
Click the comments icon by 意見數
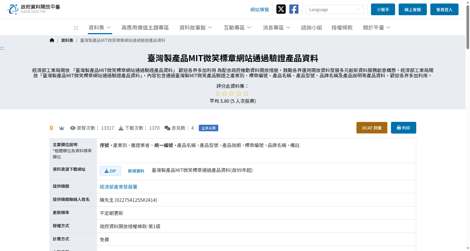167,128
